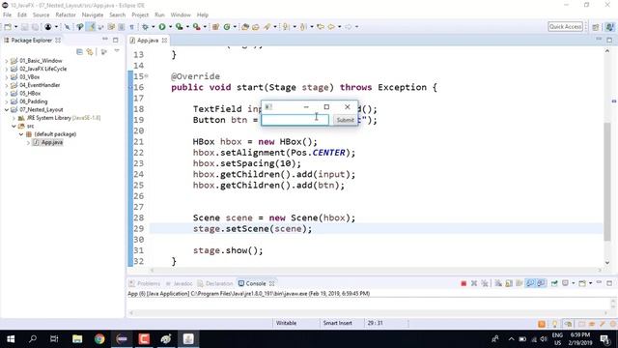Open the Source menu
The image size is (618, 348).
point(41,15)
